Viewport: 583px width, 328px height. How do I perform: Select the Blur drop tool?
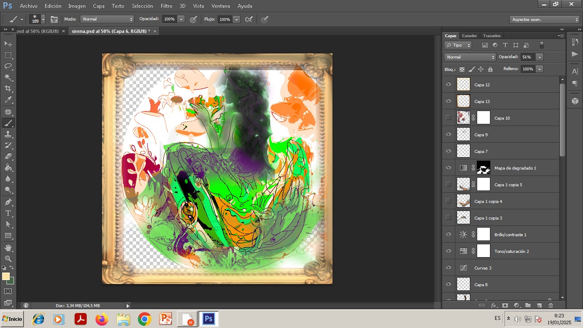(8, 179)
